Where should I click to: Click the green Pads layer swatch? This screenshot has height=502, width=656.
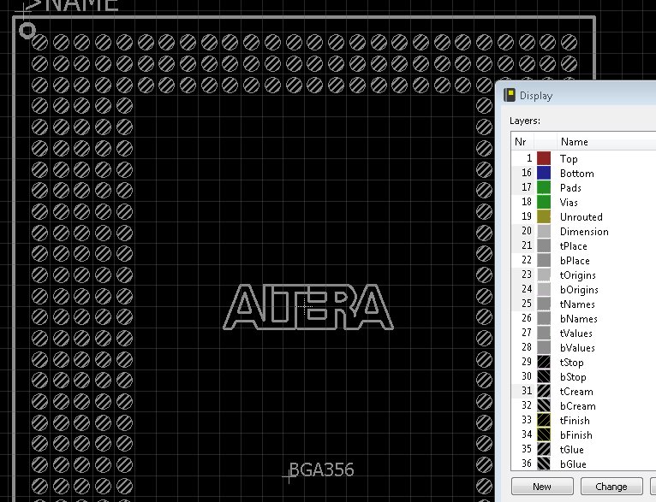tap(544, 187)
